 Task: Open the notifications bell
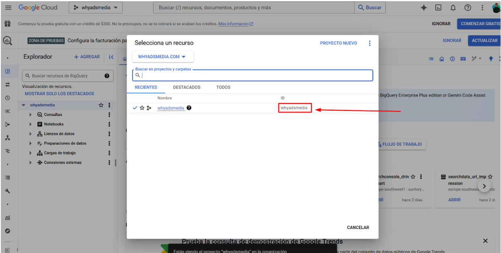453,7
